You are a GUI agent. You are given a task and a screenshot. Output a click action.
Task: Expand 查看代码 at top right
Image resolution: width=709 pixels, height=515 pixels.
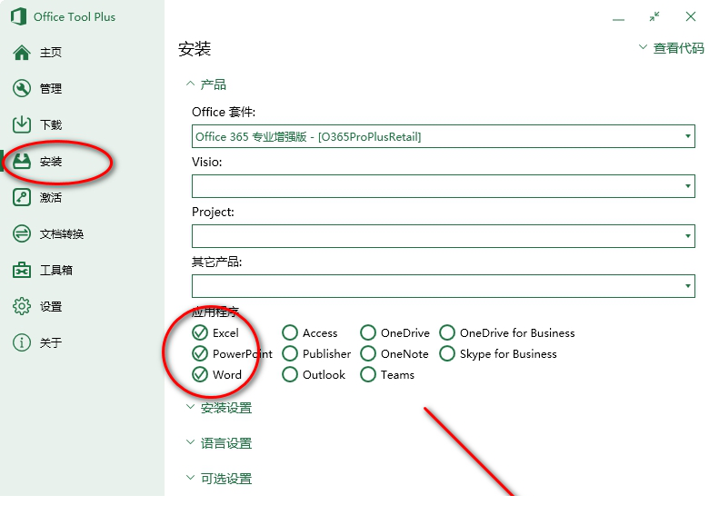[672, 48]
